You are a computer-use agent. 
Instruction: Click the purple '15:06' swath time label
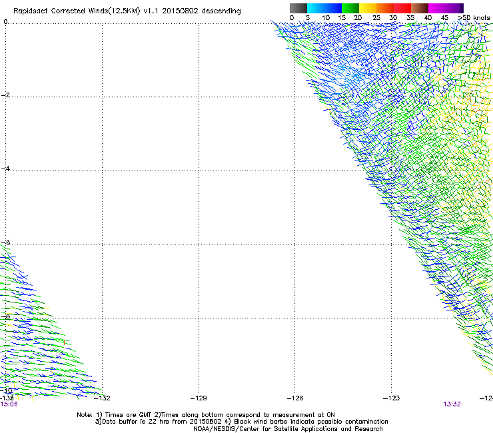click(9, 404)
